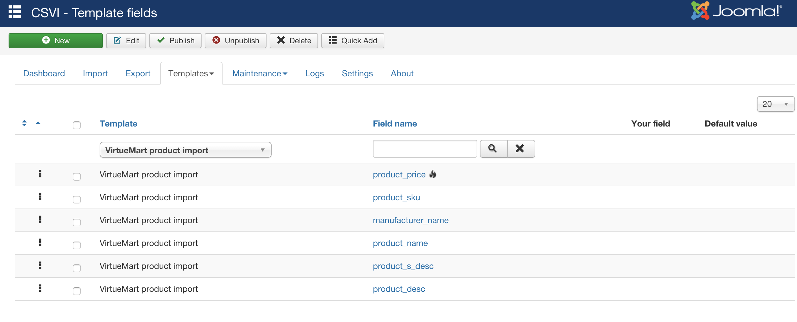The image size is (797, 322).
Task: Switch to the Export tab
Action: pyautogui.click(x=138, y=73)
